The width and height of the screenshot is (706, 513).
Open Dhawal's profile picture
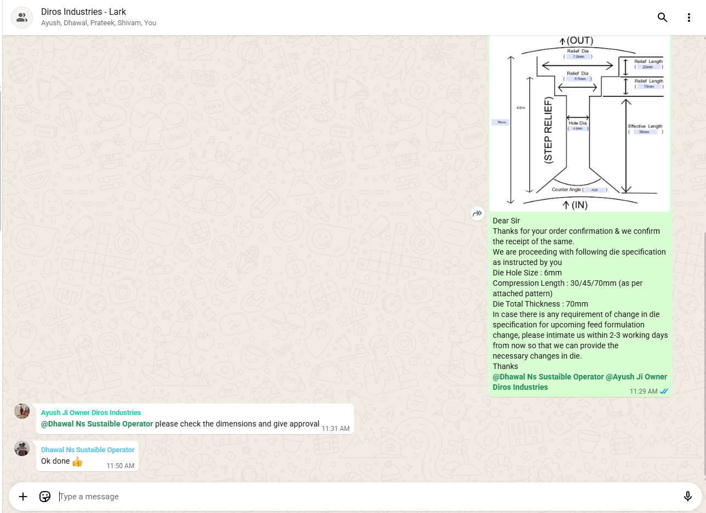22,448
